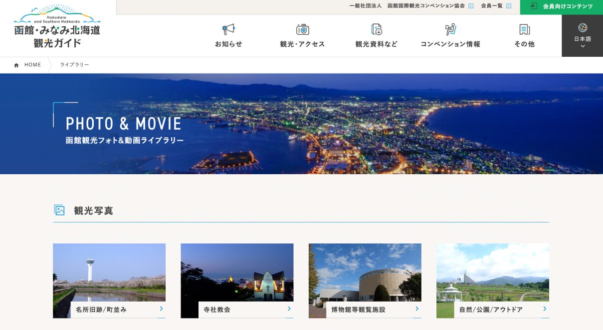Open the お知らせ menu item
This screenshot has height=330, width=603.
[x=228, y=44]
